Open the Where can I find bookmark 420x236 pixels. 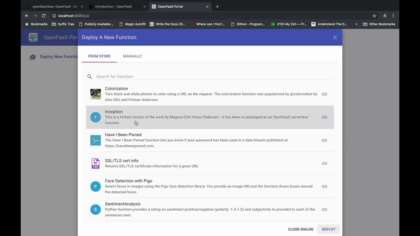pos(207,24)
